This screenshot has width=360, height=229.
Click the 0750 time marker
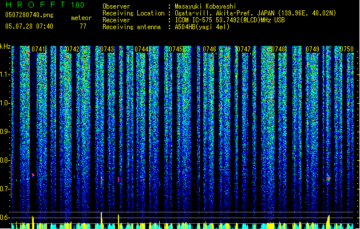click(347, 49)
